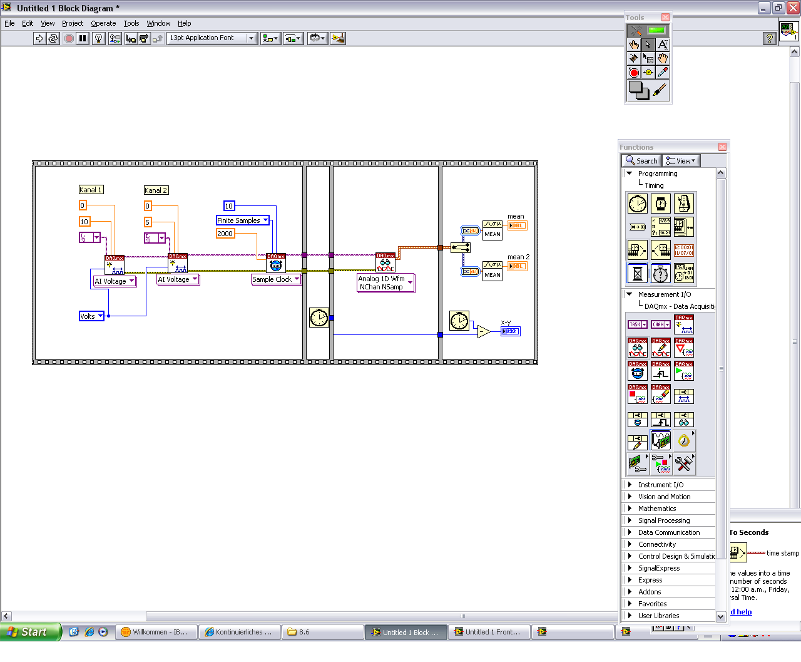Select the Positioning arrow tool
801x662 pixels.
click(x=648, y=44)
